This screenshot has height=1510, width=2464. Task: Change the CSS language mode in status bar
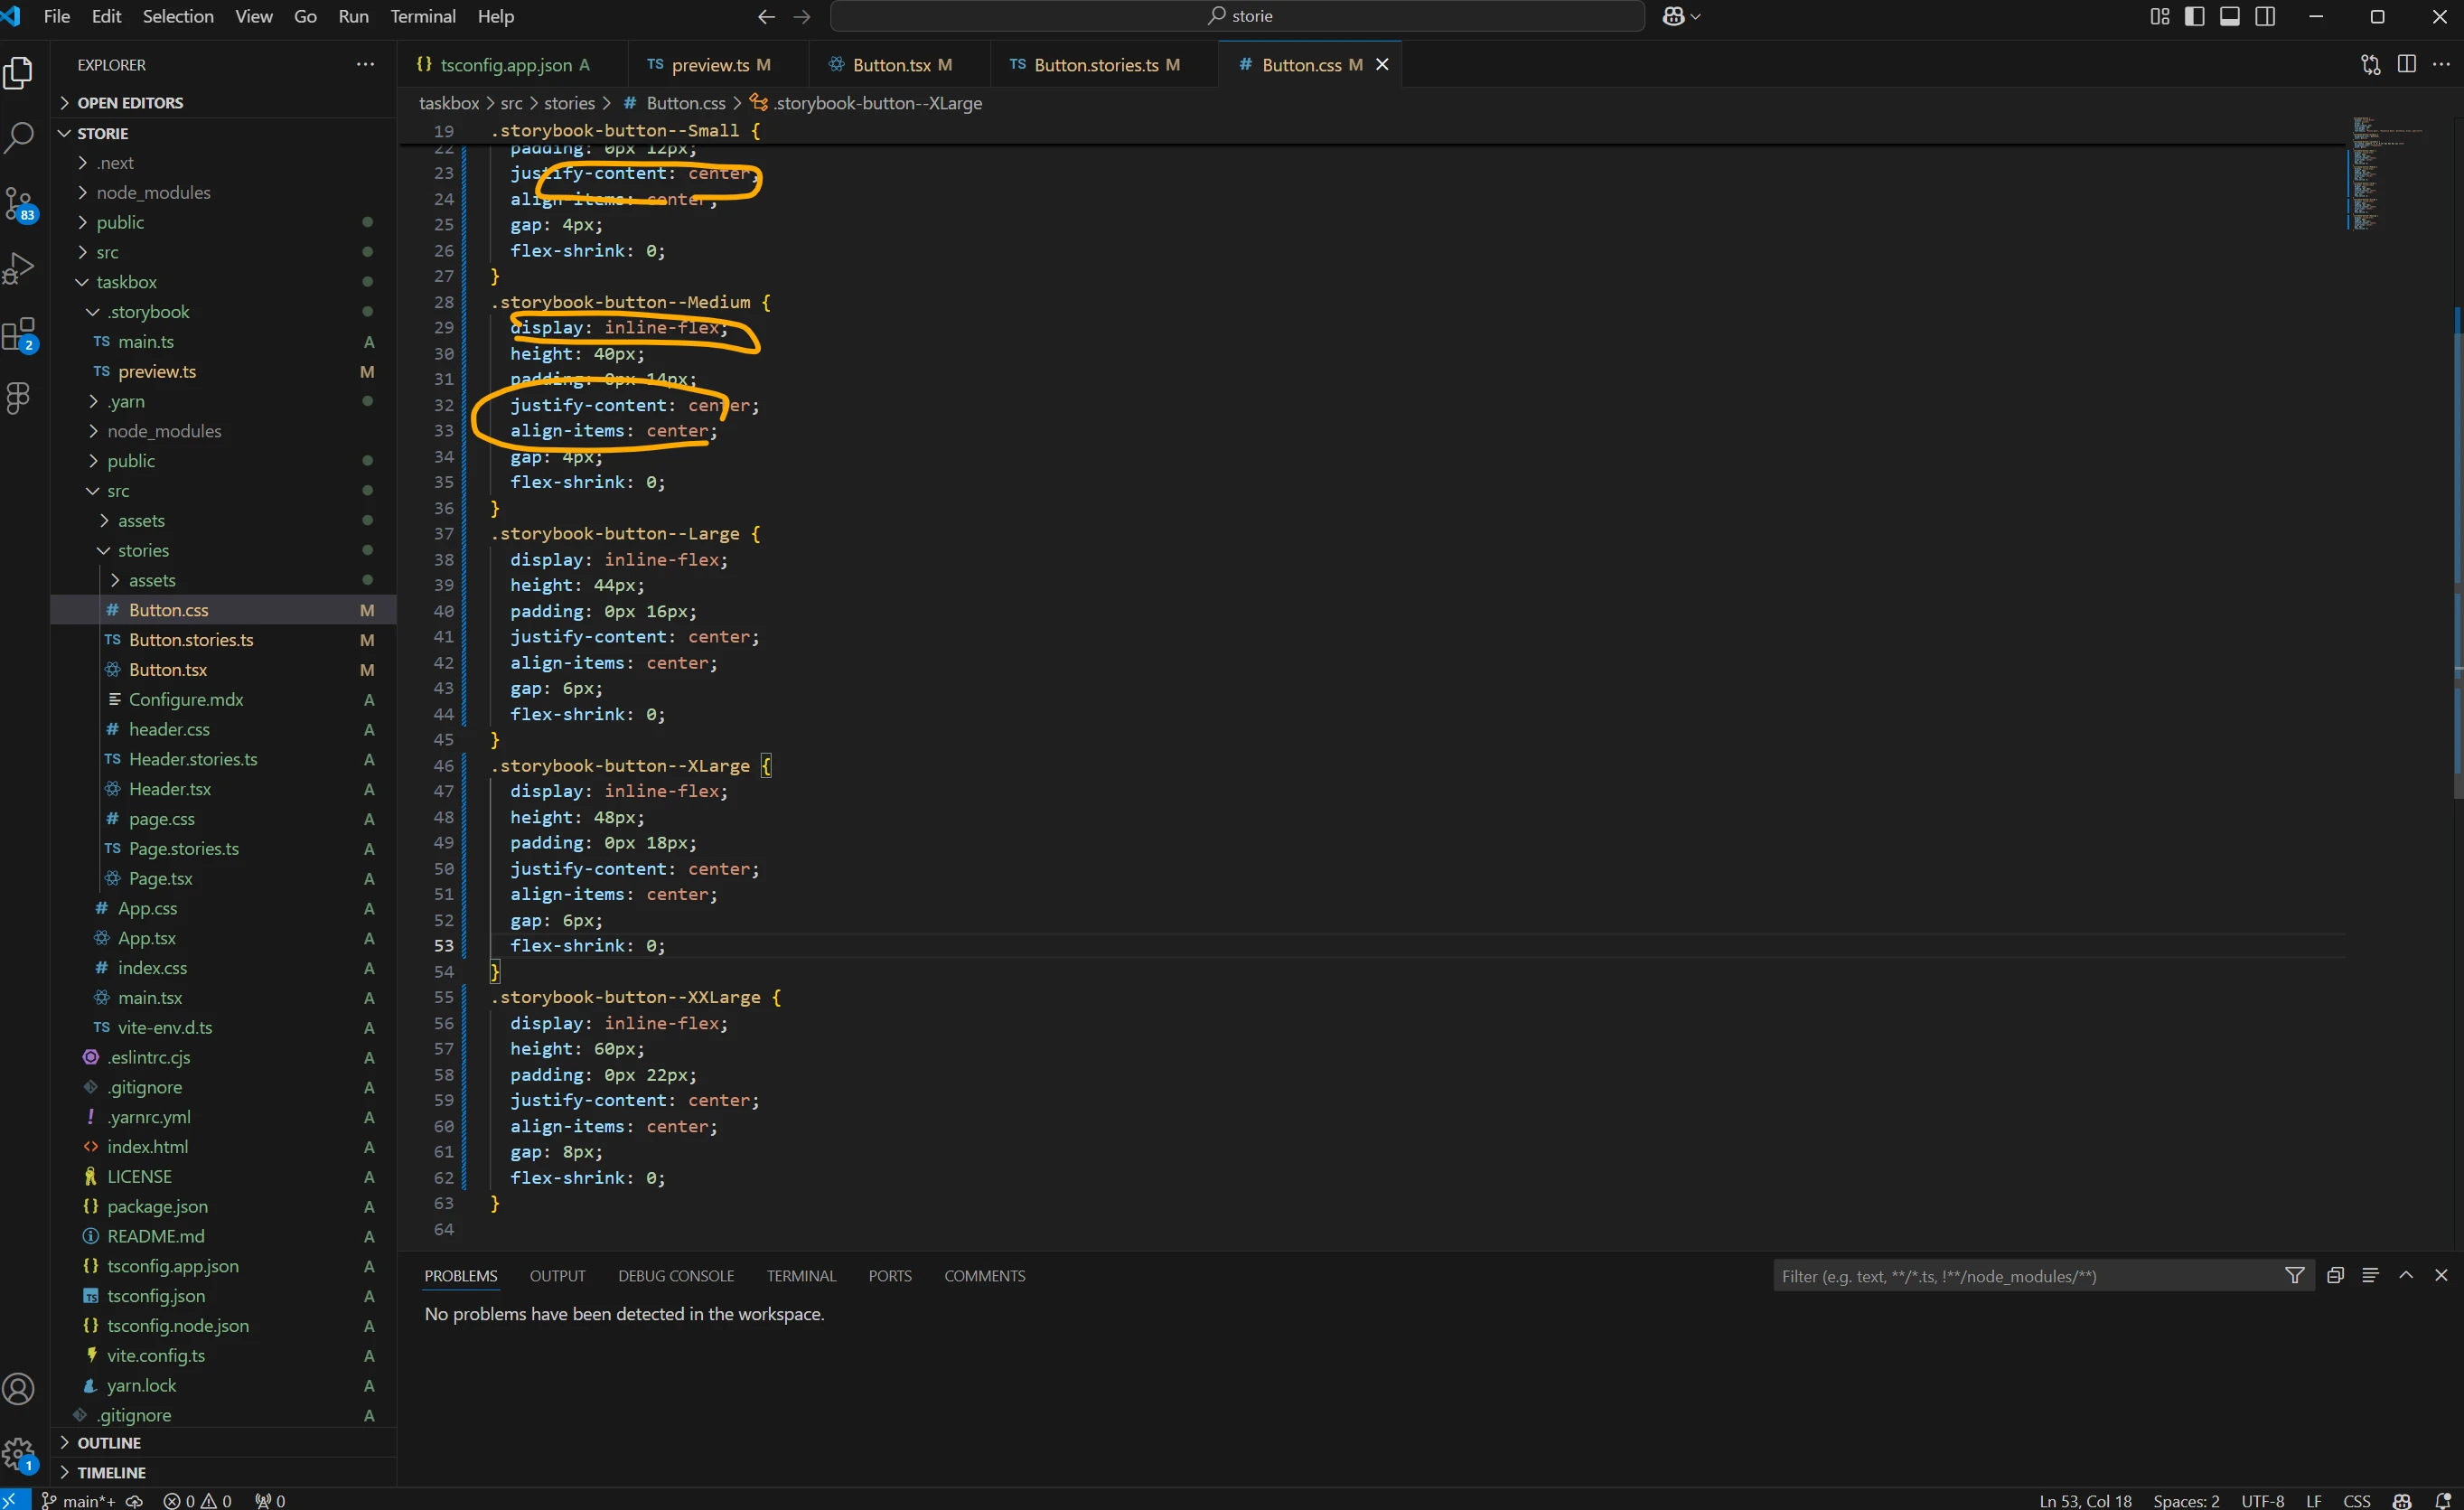coord(2357,1500)
